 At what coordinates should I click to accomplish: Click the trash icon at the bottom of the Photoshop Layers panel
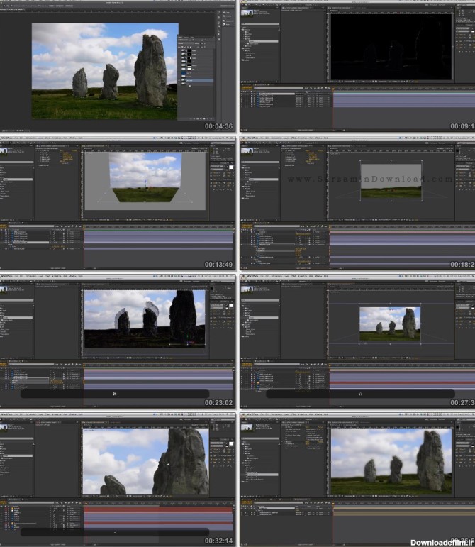(x=212, y=115)
